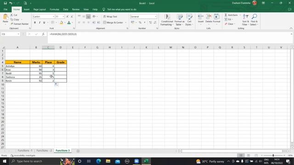Apply Fill Color bucket icon
Screen dimensions: 294x165
[x=61, y=22]
